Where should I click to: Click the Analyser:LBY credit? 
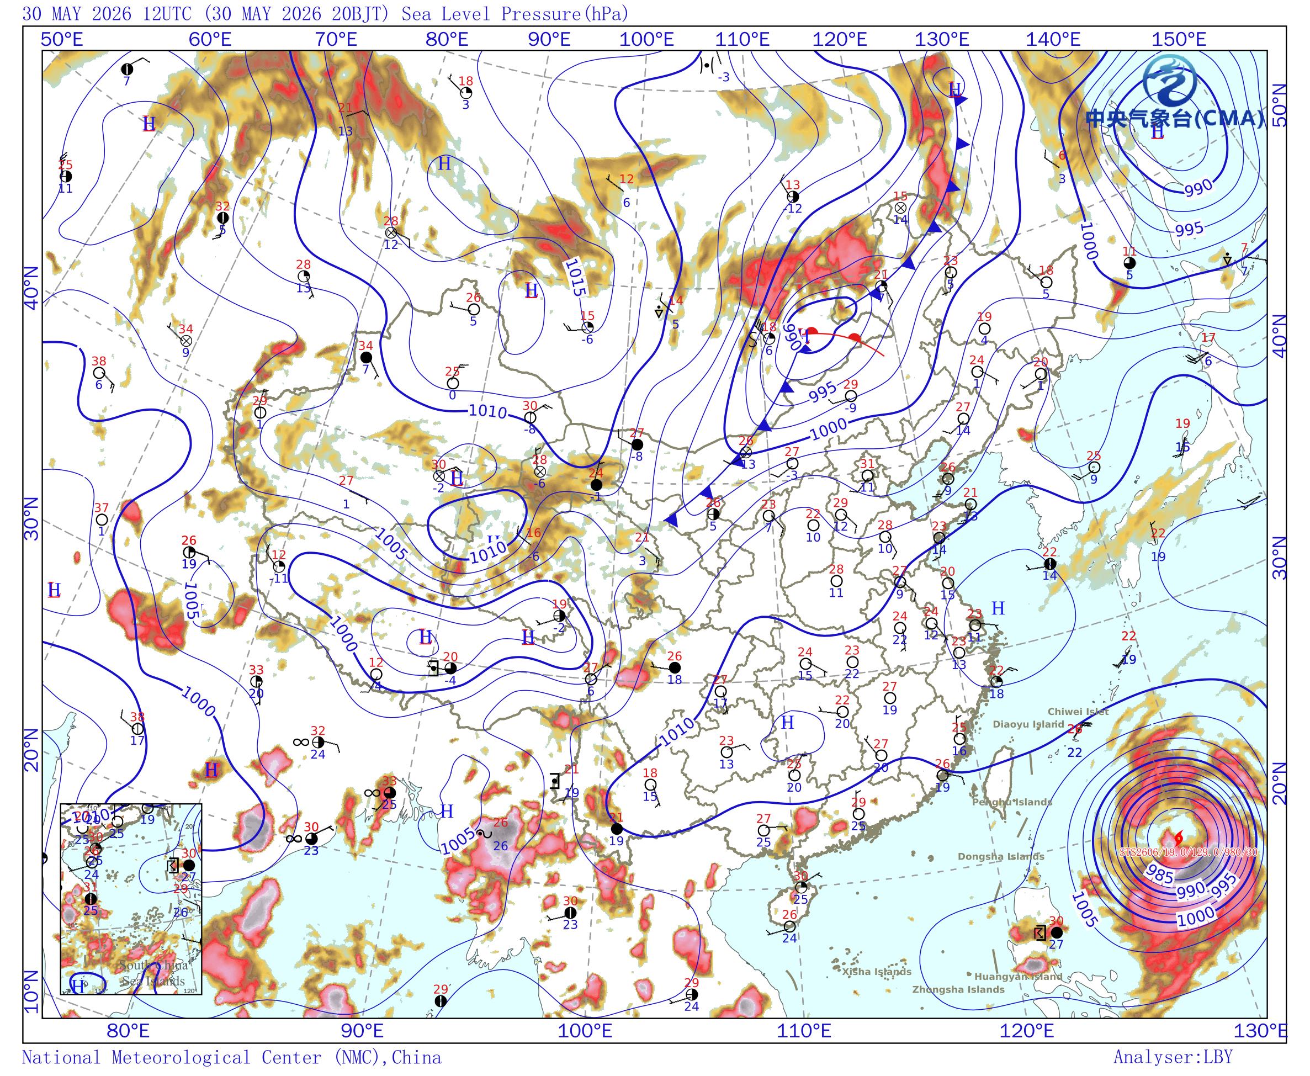tap(1173, 1056)
